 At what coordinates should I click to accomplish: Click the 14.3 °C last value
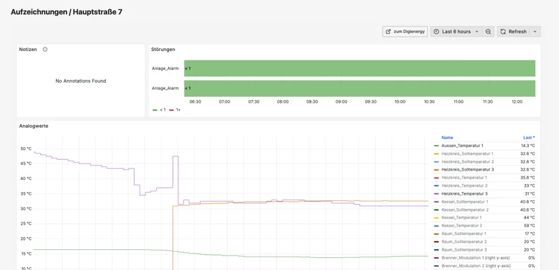coord(528,146)
